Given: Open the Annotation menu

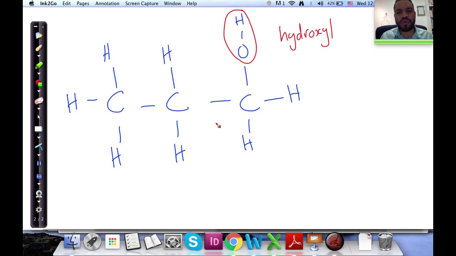Looking at the screenshot, I should pos(107,4).
